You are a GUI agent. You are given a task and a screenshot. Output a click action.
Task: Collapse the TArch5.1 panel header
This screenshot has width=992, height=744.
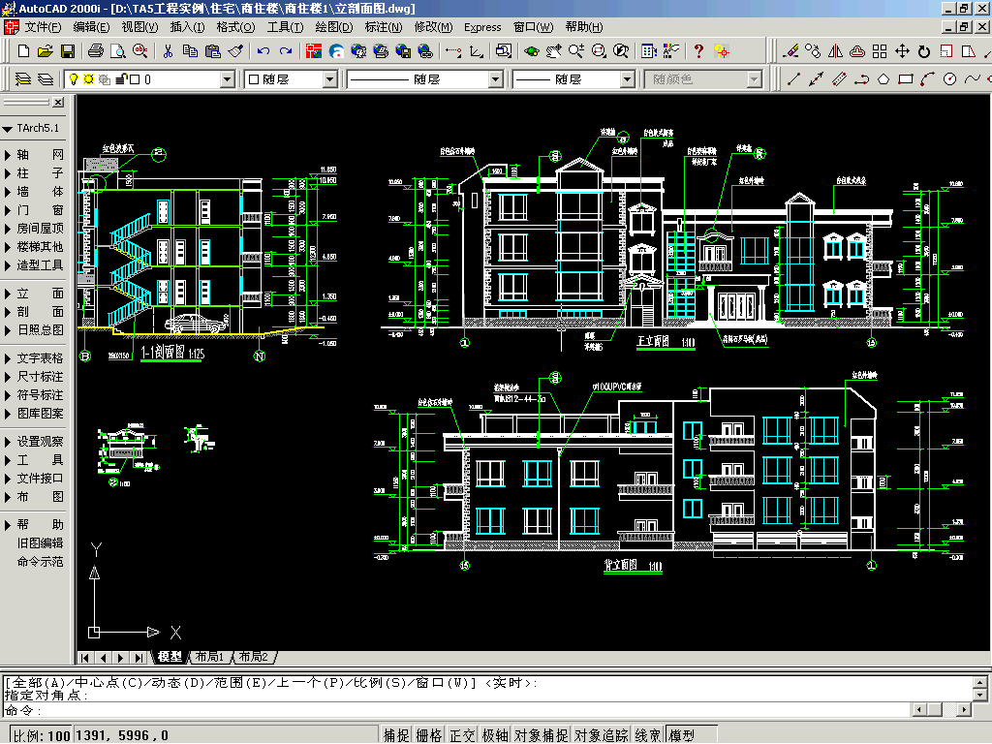pos(32,129)
